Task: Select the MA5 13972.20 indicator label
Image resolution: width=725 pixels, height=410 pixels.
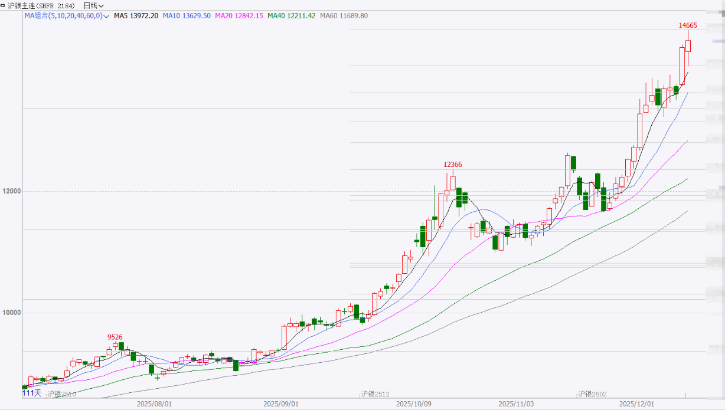Action: click(x=135, y=16)
